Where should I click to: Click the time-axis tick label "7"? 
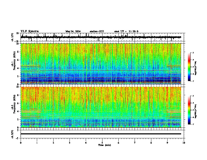(x=135, y=143)
